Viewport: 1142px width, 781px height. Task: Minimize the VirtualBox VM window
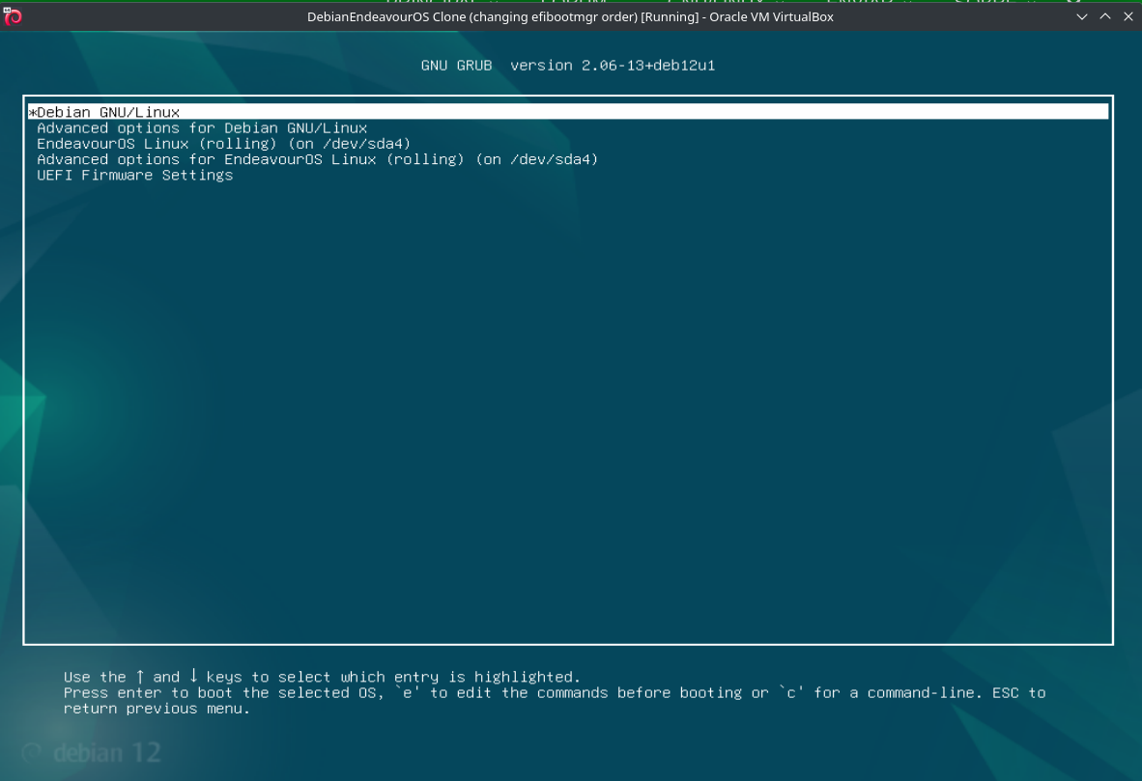[1082, 16]
